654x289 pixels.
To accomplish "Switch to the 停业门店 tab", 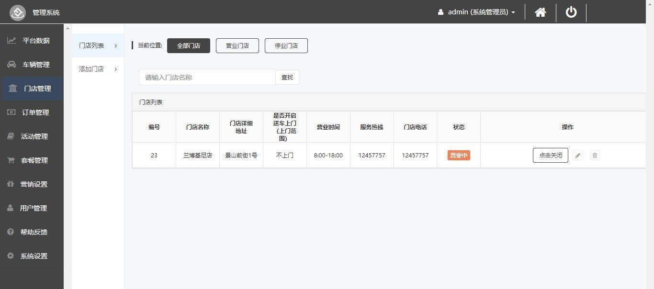I will tap(286, 46).
